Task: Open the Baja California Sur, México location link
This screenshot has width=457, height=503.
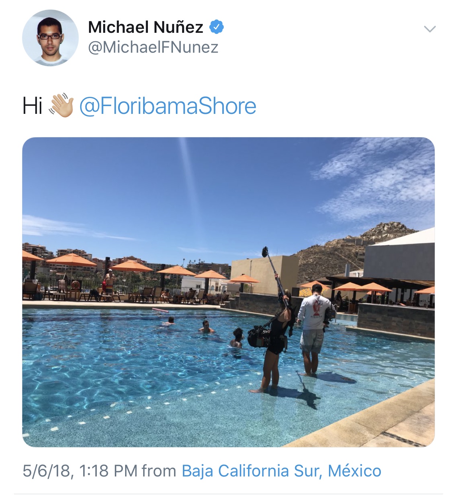Action: (281, 471)
